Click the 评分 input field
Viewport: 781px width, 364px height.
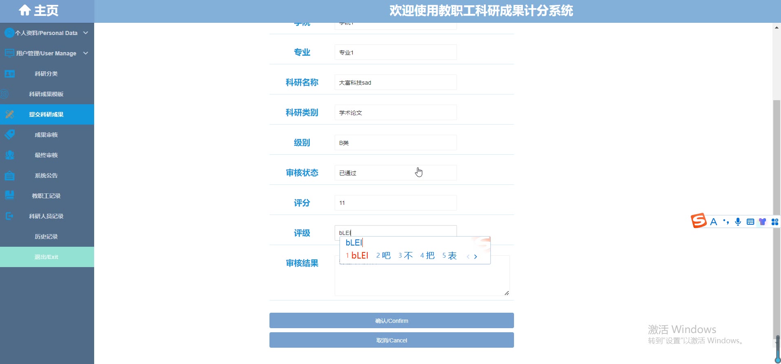coord(395,203)
